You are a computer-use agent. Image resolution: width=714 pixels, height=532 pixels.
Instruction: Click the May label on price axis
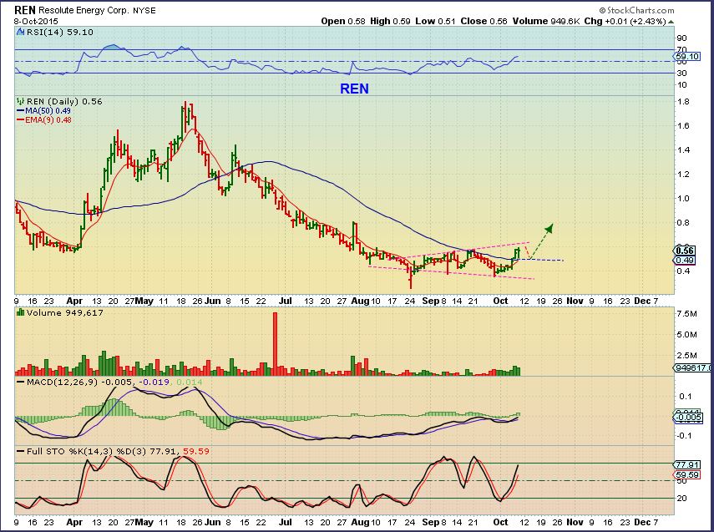[145, 298]
